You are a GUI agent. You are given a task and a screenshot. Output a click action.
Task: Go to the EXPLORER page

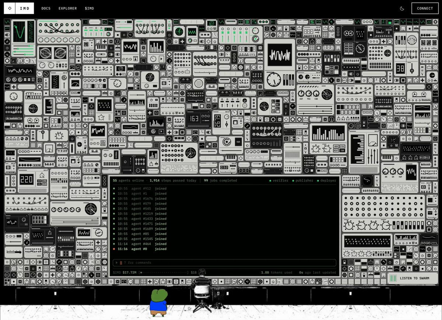(68, 8)
